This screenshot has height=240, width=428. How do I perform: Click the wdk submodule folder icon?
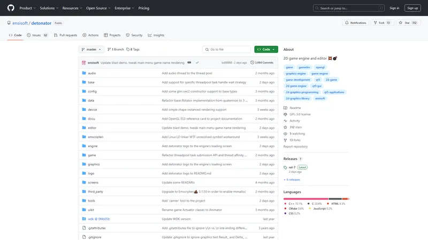tap(84, 219)
